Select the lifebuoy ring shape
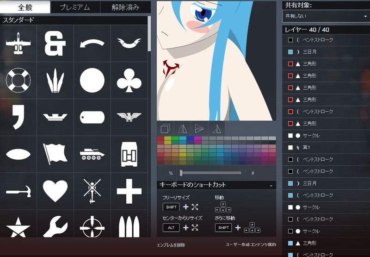 click(18, 80)
